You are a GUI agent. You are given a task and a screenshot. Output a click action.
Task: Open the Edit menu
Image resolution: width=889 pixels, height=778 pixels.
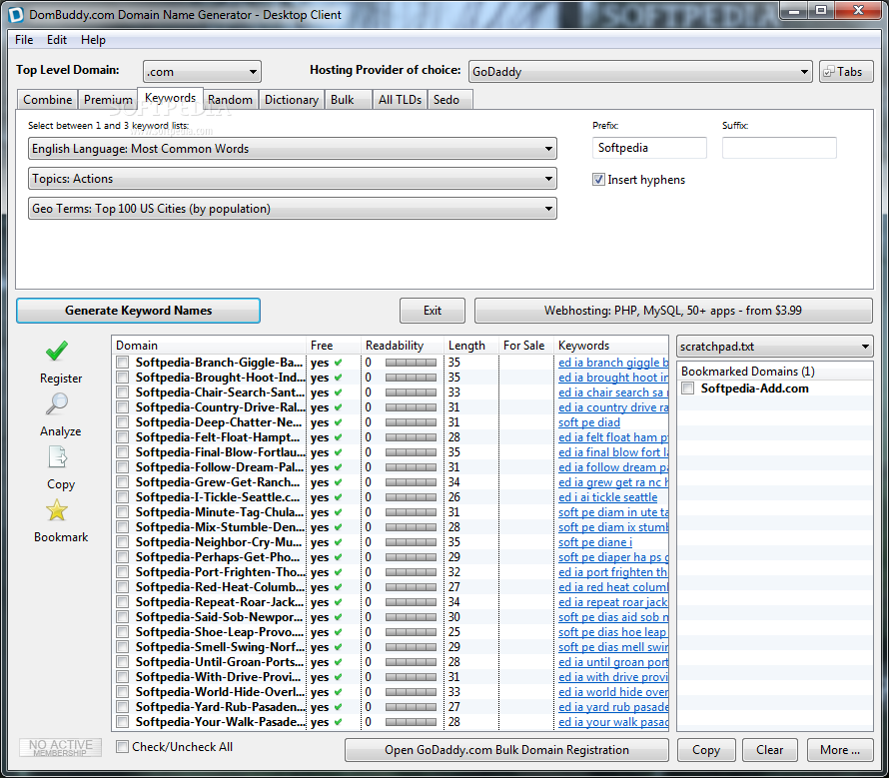coord(57,40)
